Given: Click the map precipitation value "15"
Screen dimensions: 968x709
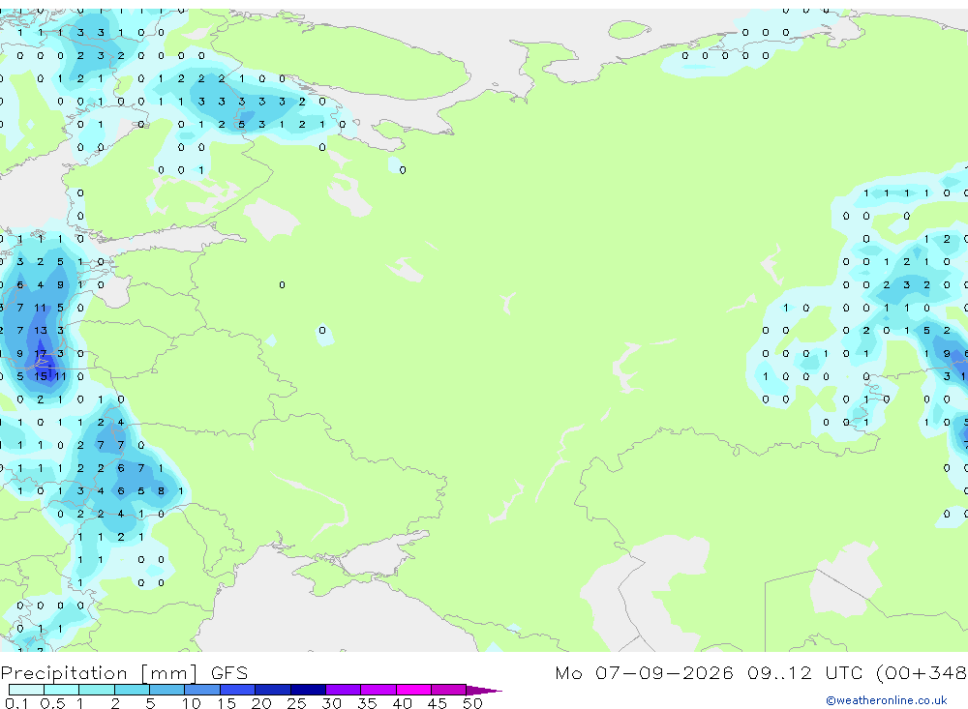Looking at the screenshot, I should click(40, 376).
